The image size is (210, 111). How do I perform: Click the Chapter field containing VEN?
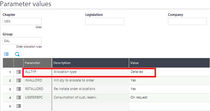tap(22, 21)
